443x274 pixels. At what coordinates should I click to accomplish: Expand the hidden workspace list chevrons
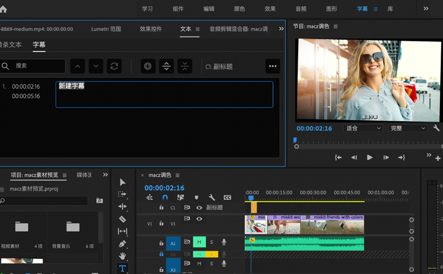tap(426, 9)
